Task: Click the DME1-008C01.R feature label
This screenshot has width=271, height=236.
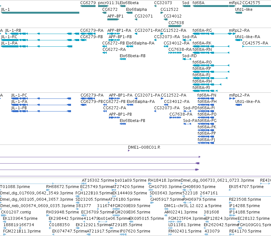Action: (x=144, y=147)
